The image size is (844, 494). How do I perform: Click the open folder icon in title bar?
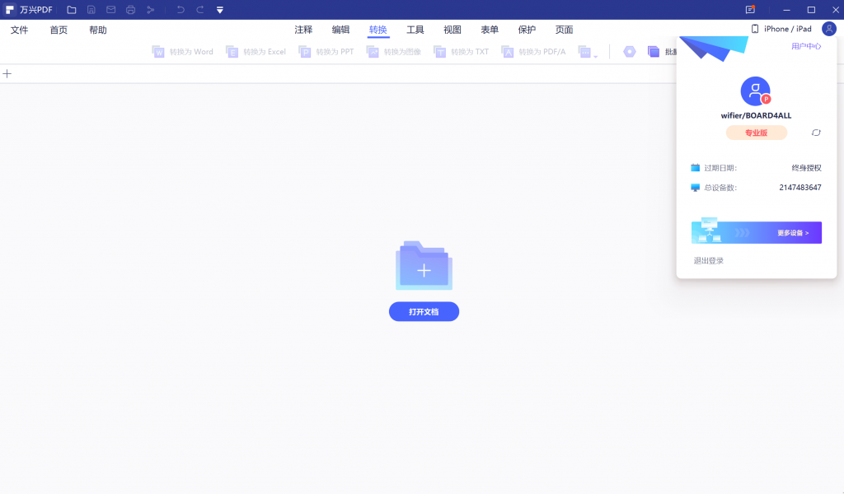point(72,10)
